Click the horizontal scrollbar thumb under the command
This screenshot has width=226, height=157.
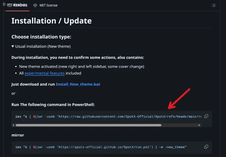[x=88, y=125]
